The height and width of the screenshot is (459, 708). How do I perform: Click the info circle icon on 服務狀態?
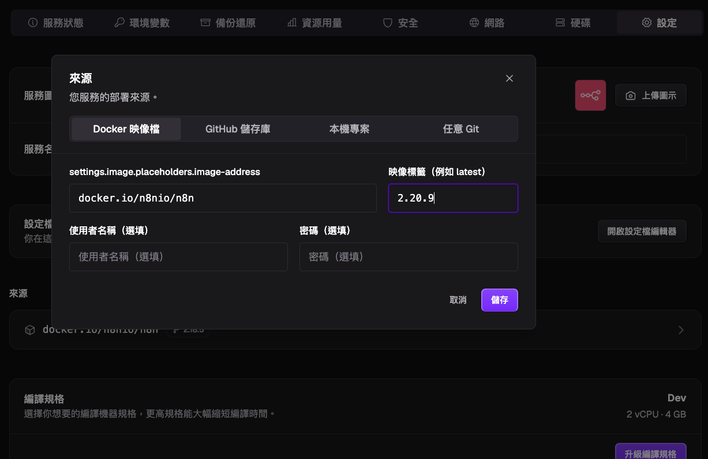click(x=33, y=23)
